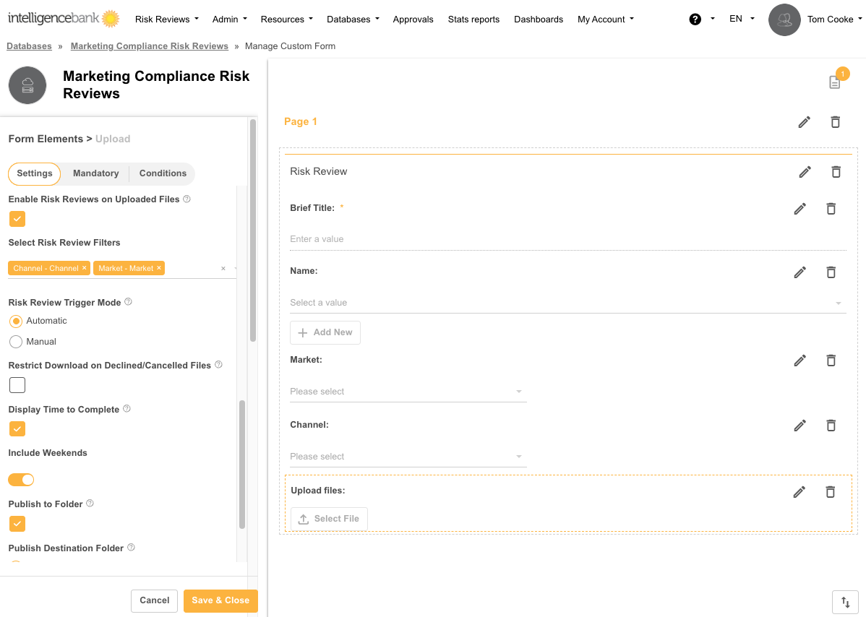Click the reorder arrows icon at bottom right
This screenshot has height=617, width=866.
click(845, 601)
